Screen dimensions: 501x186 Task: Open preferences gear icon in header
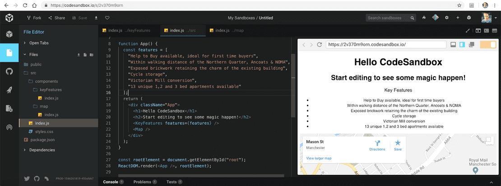tap(447, 18)
